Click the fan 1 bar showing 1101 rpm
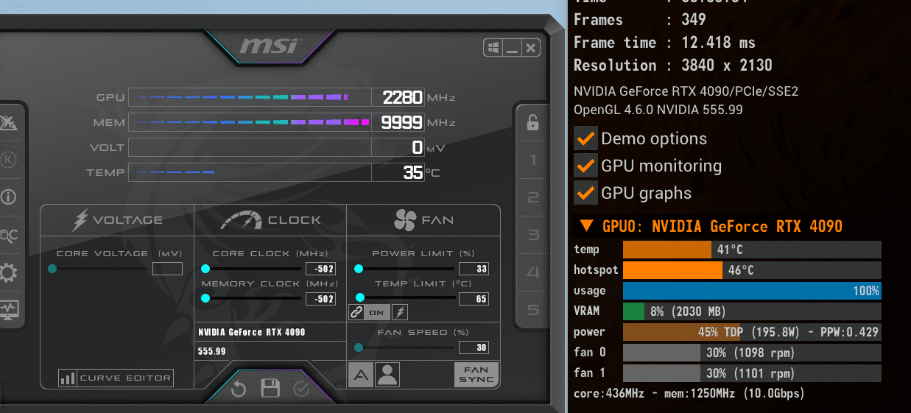Image resolution: width=911 pixels, height=413 pixels. pyautogui.click(x=752, y=373)
